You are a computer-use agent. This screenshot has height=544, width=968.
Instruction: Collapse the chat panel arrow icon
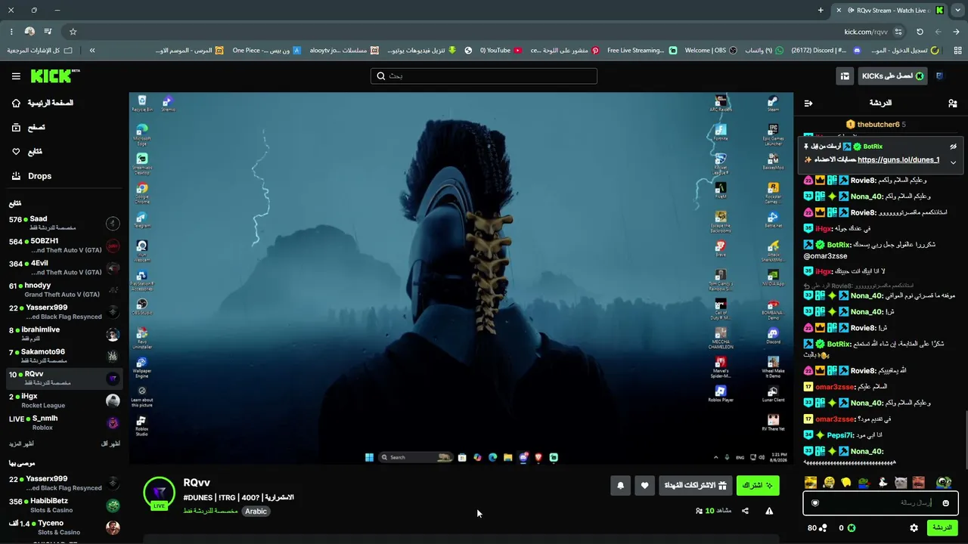(808, 103)
